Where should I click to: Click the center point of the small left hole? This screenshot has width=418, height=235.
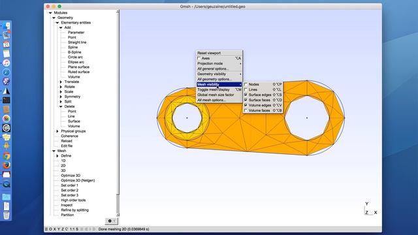(x=187, y=117)
